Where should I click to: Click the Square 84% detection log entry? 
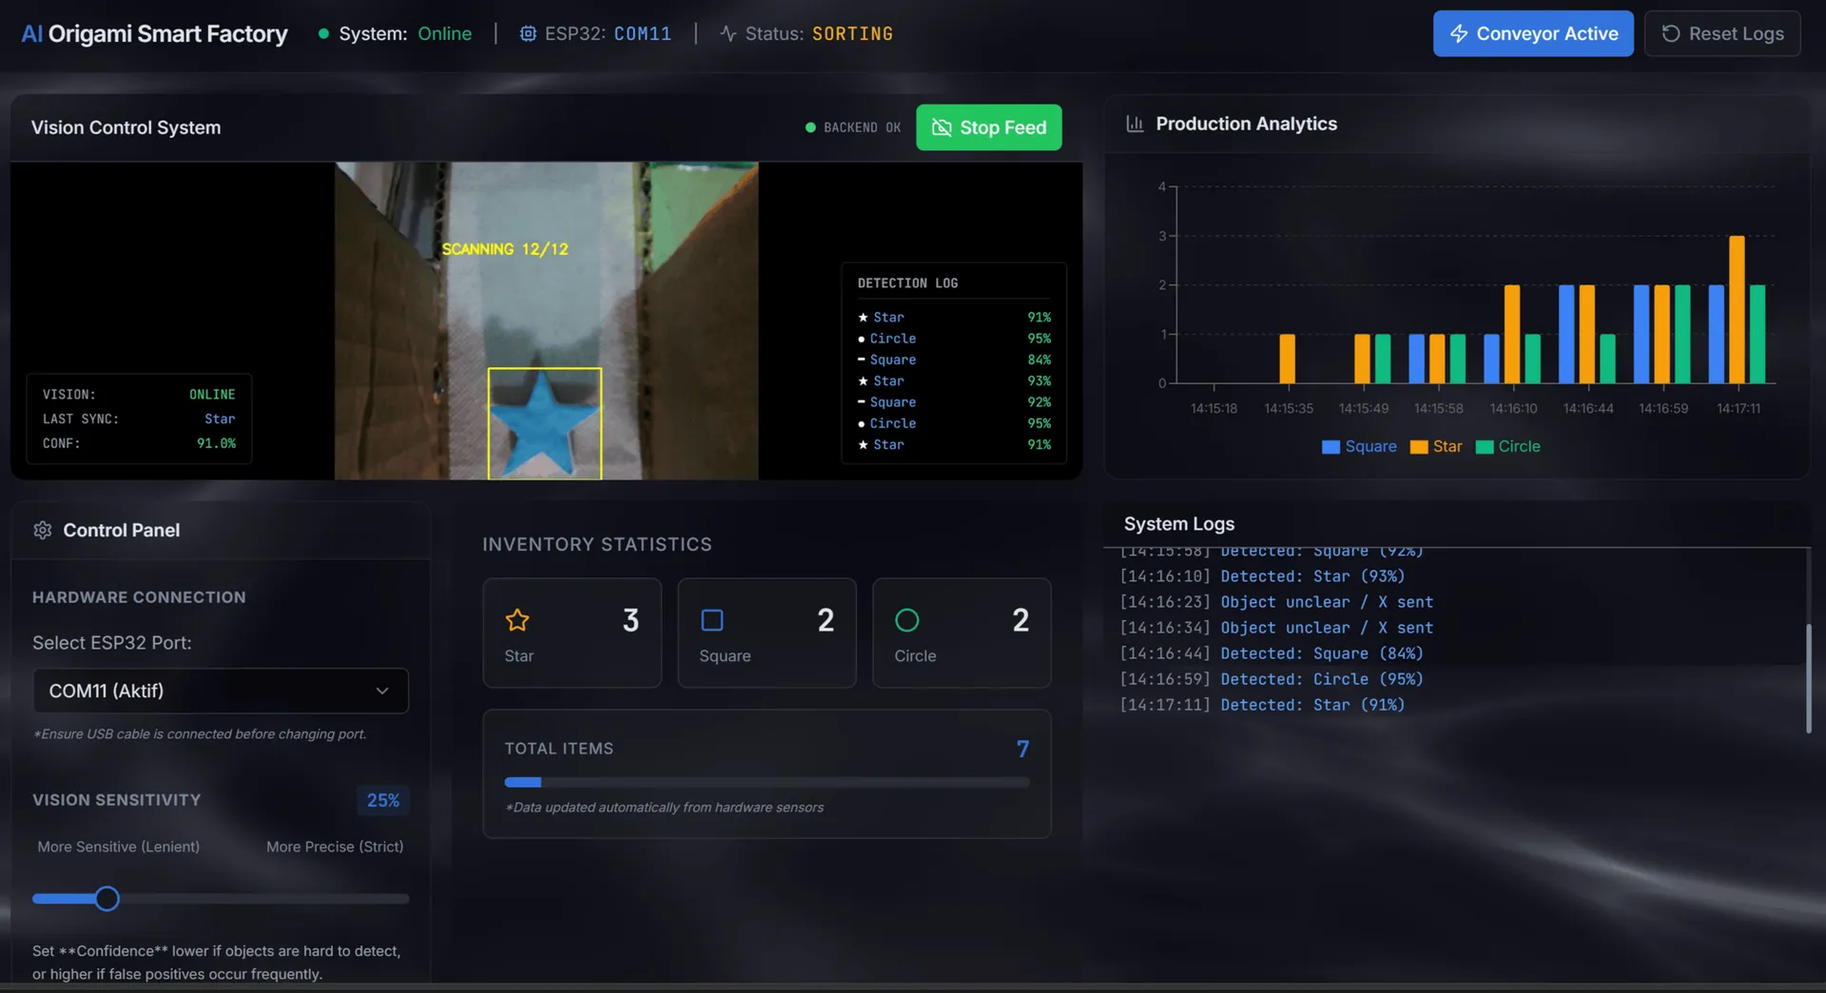coord(954,360)
